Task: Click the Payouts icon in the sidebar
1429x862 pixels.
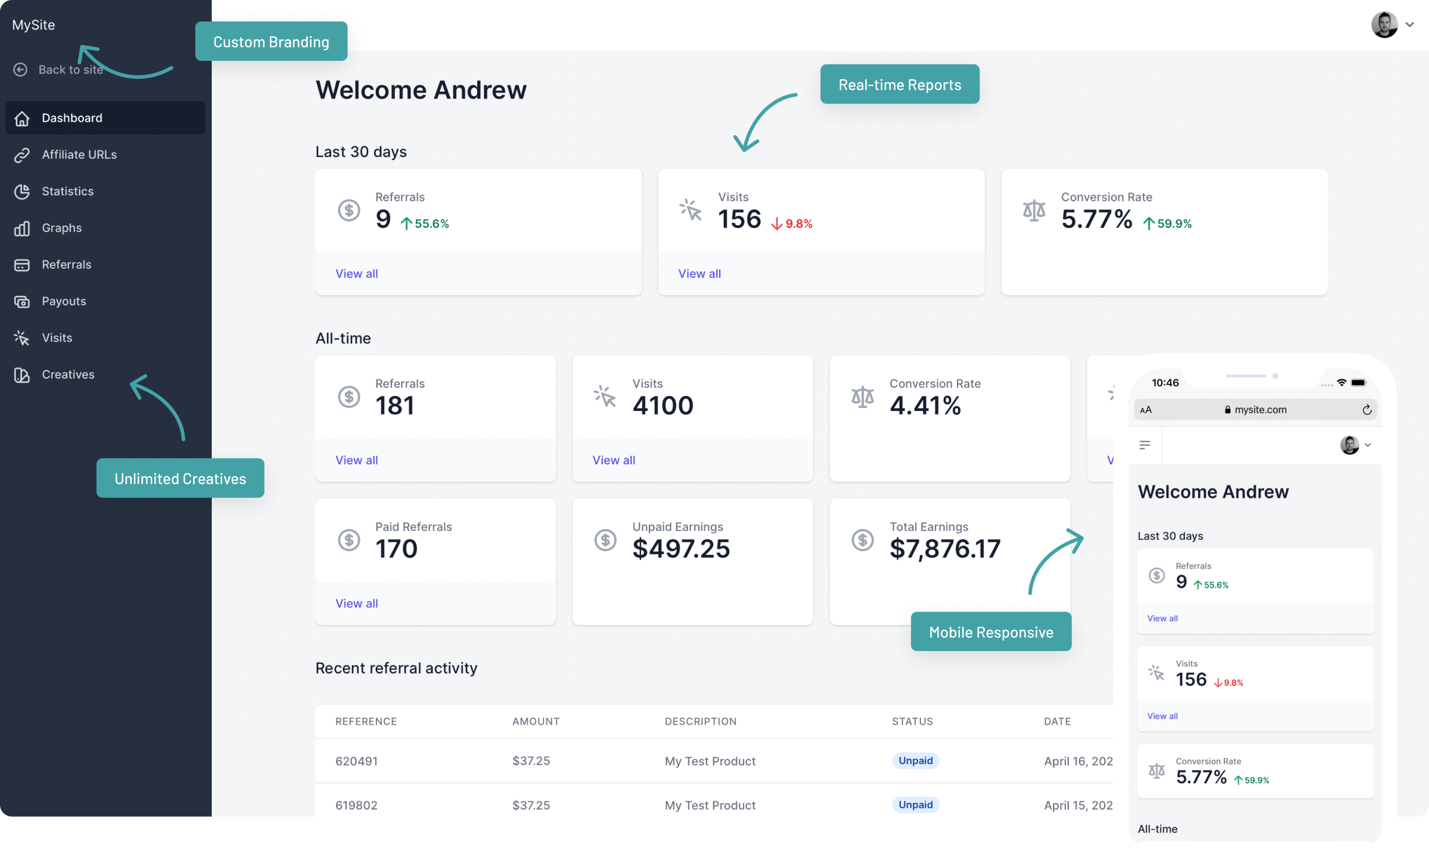Action: pyautogui.click(x=21, y=301)
